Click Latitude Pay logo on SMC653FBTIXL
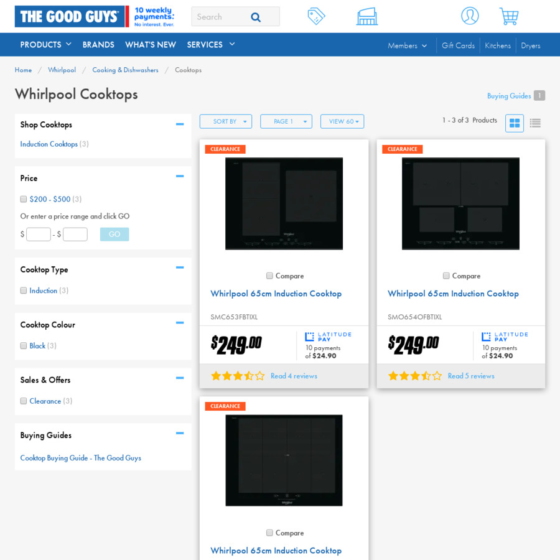The height and width of the screenshot is (560, 560). point(328,337)
